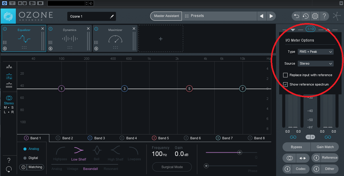Launch the Master Assistant

166,16
